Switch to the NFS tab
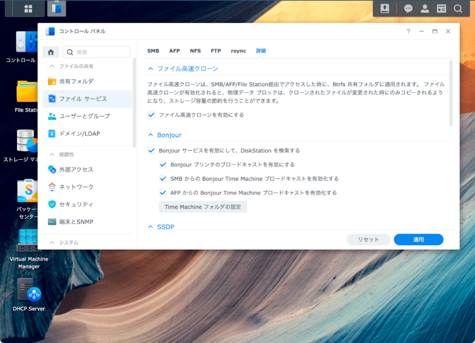 [x=195, y=51]
